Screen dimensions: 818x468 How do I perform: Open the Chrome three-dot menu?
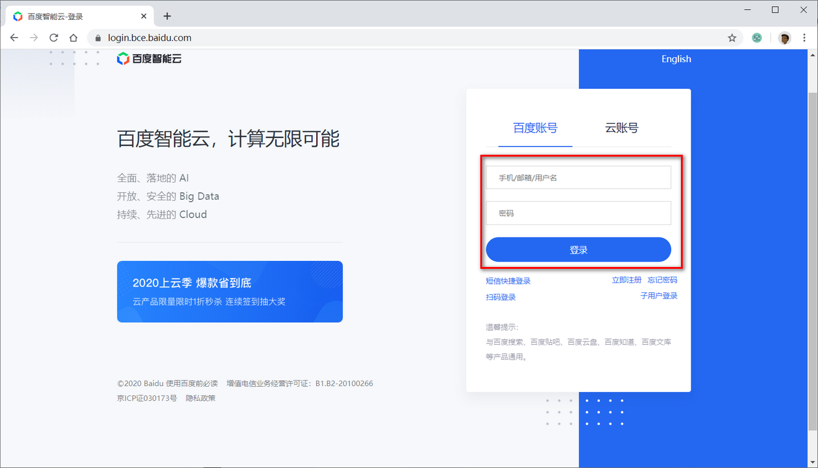[804, 38]
